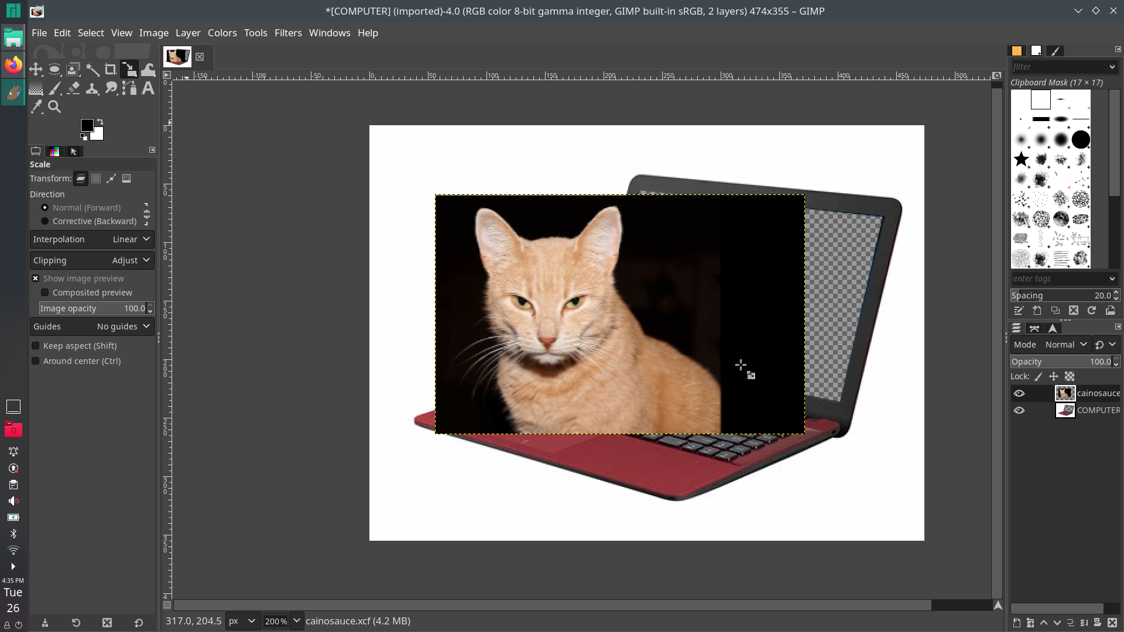Open the Filters menu

pyautogui.click(x=288, y=33)
